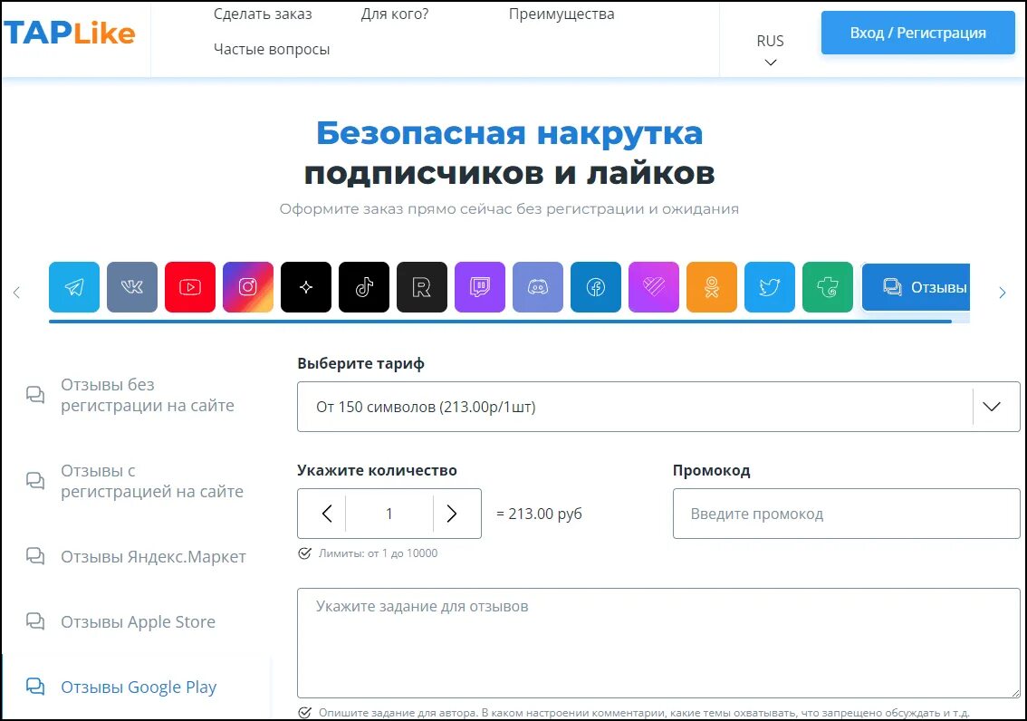Image resolution: width=1027 pixels, height=721 pixels.
Task: Select the VK service icon
Action: click(132, 287)
